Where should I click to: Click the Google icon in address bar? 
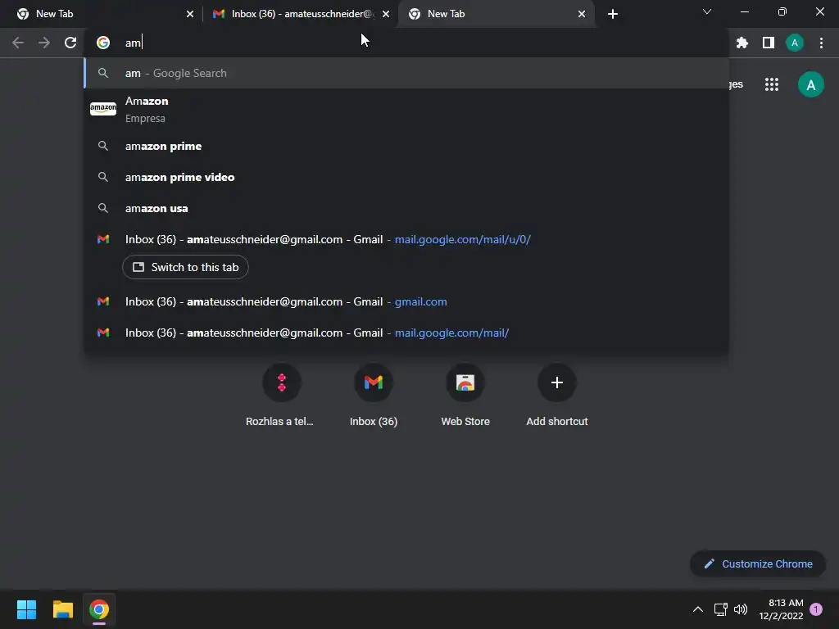103,43
